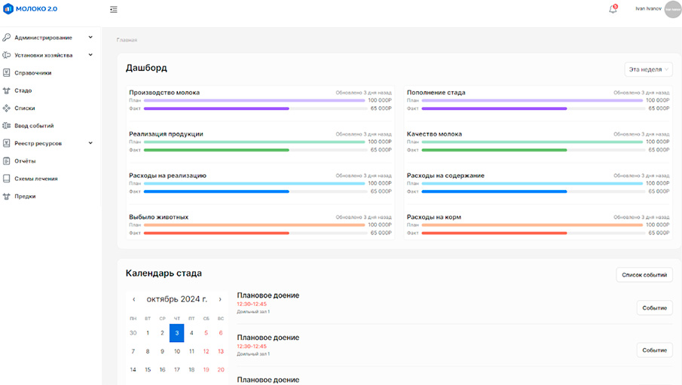Open Предки menu item

pos(25,196)
